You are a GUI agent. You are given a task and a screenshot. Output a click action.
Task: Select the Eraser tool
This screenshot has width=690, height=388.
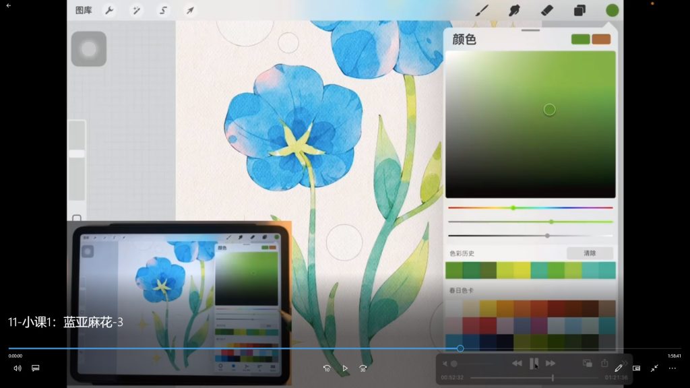[x=546, y=10]
